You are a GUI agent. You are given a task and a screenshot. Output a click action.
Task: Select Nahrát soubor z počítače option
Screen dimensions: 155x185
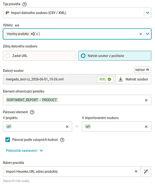pyautogui.click(x=115, y=56)
